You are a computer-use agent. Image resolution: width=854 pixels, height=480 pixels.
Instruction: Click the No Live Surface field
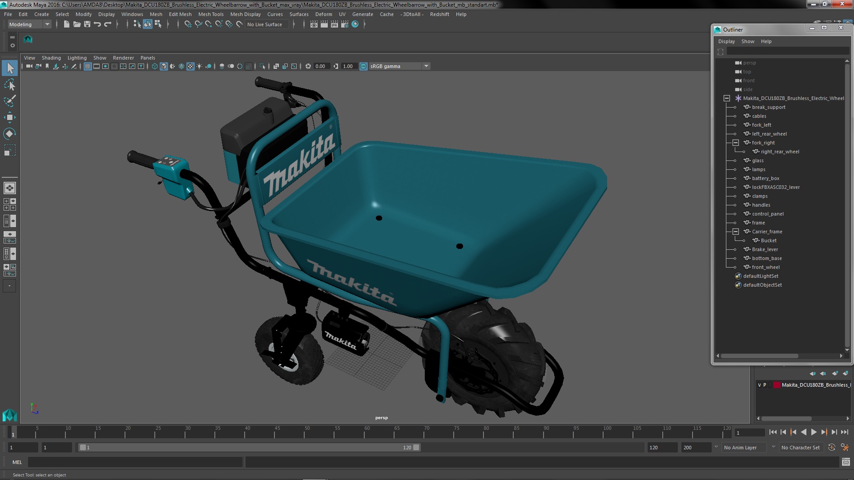tap(266, 24)
